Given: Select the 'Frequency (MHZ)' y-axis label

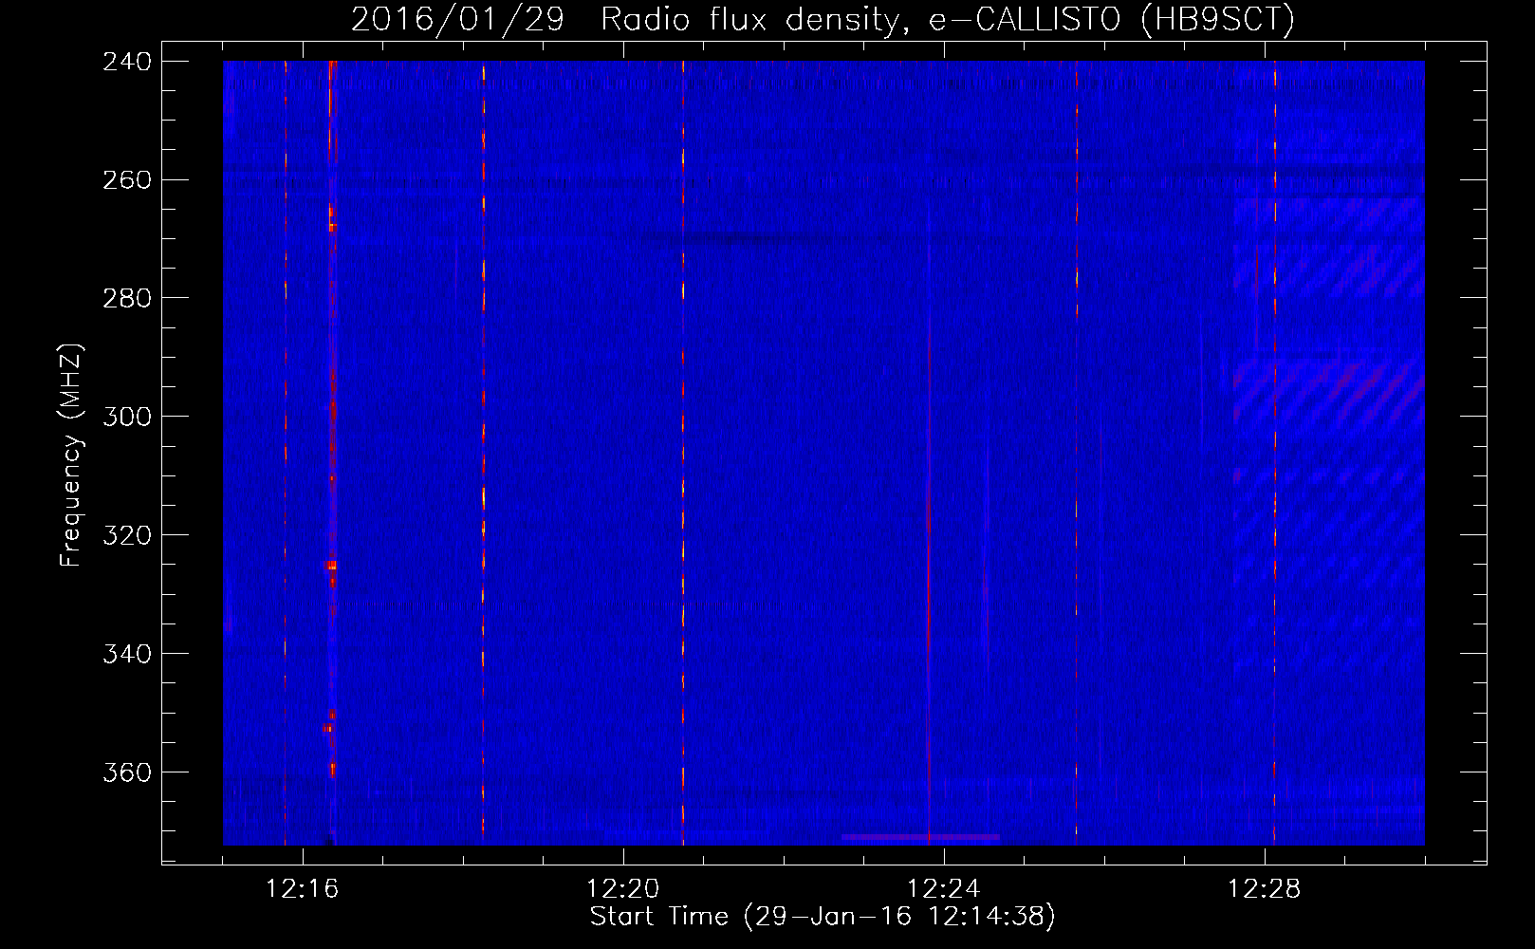Looking at the screenshot, I should [72, 456].
